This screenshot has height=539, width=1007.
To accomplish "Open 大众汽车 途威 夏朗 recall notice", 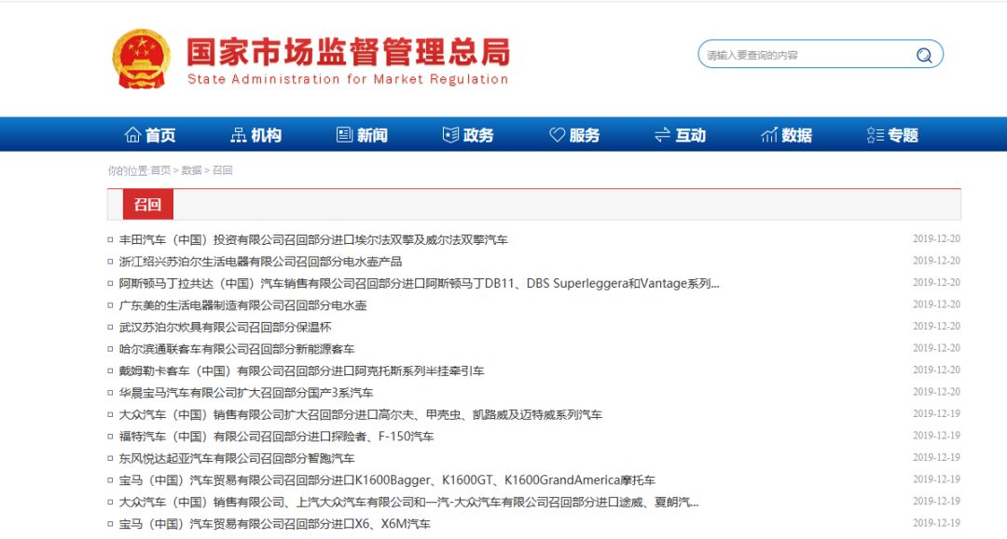I will tap(408, 502).
